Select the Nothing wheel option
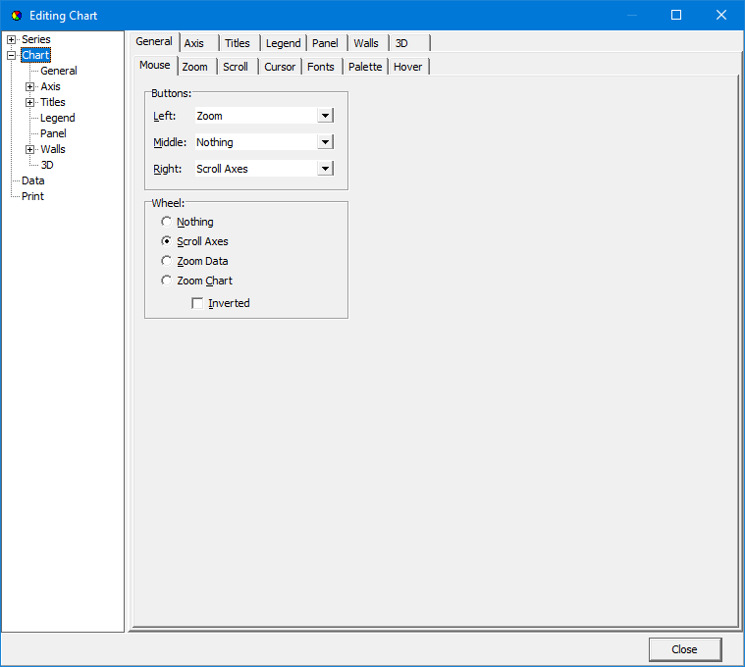 click(167, 222)
